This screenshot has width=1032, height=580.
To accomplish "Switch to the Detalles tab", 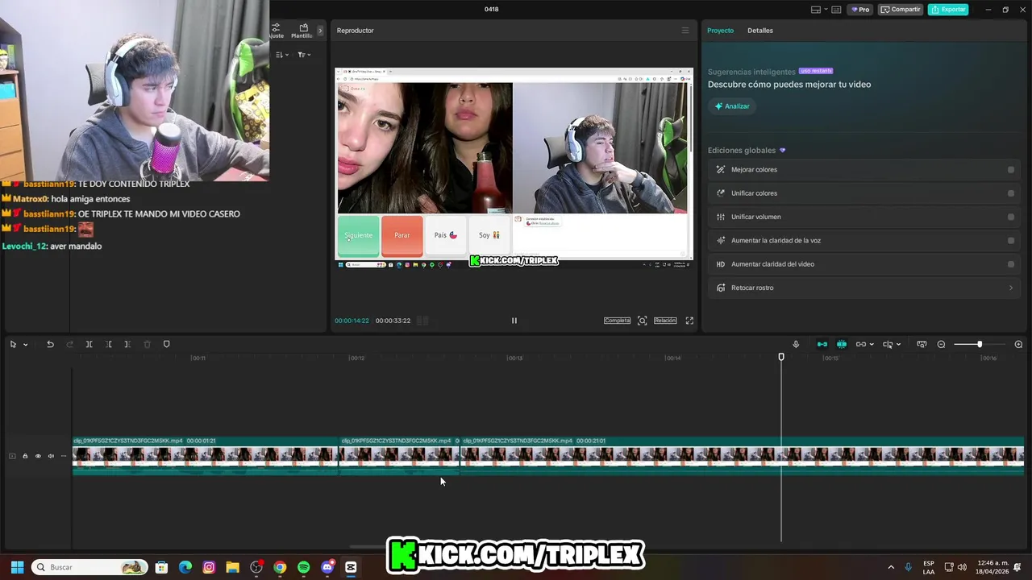I will tap(760, 31).
